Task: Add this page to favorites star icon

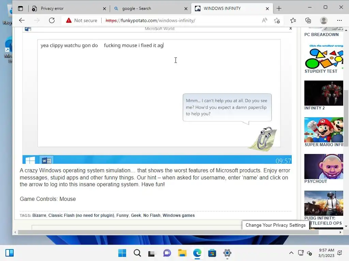Action: coord(277,20)
